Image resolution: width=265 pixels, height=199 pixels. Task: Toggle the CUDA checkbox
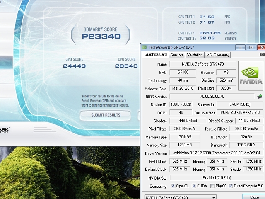coord(194,186)
